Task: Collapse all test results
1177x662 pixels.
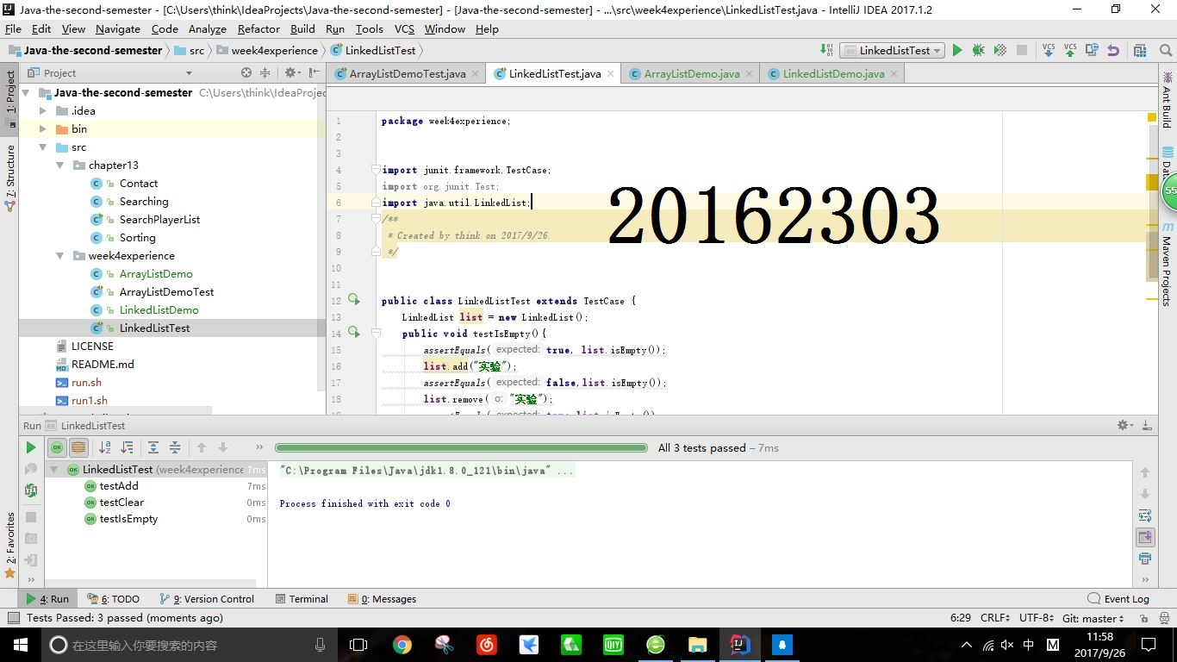Action: coord(174,447)
